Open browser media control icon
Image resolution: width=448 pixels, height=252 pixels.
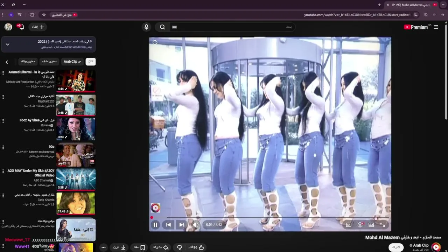[20, 15]
